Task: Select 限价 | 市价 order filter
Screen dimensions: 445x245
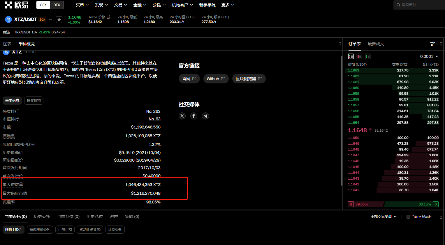Action: point(13,230)
